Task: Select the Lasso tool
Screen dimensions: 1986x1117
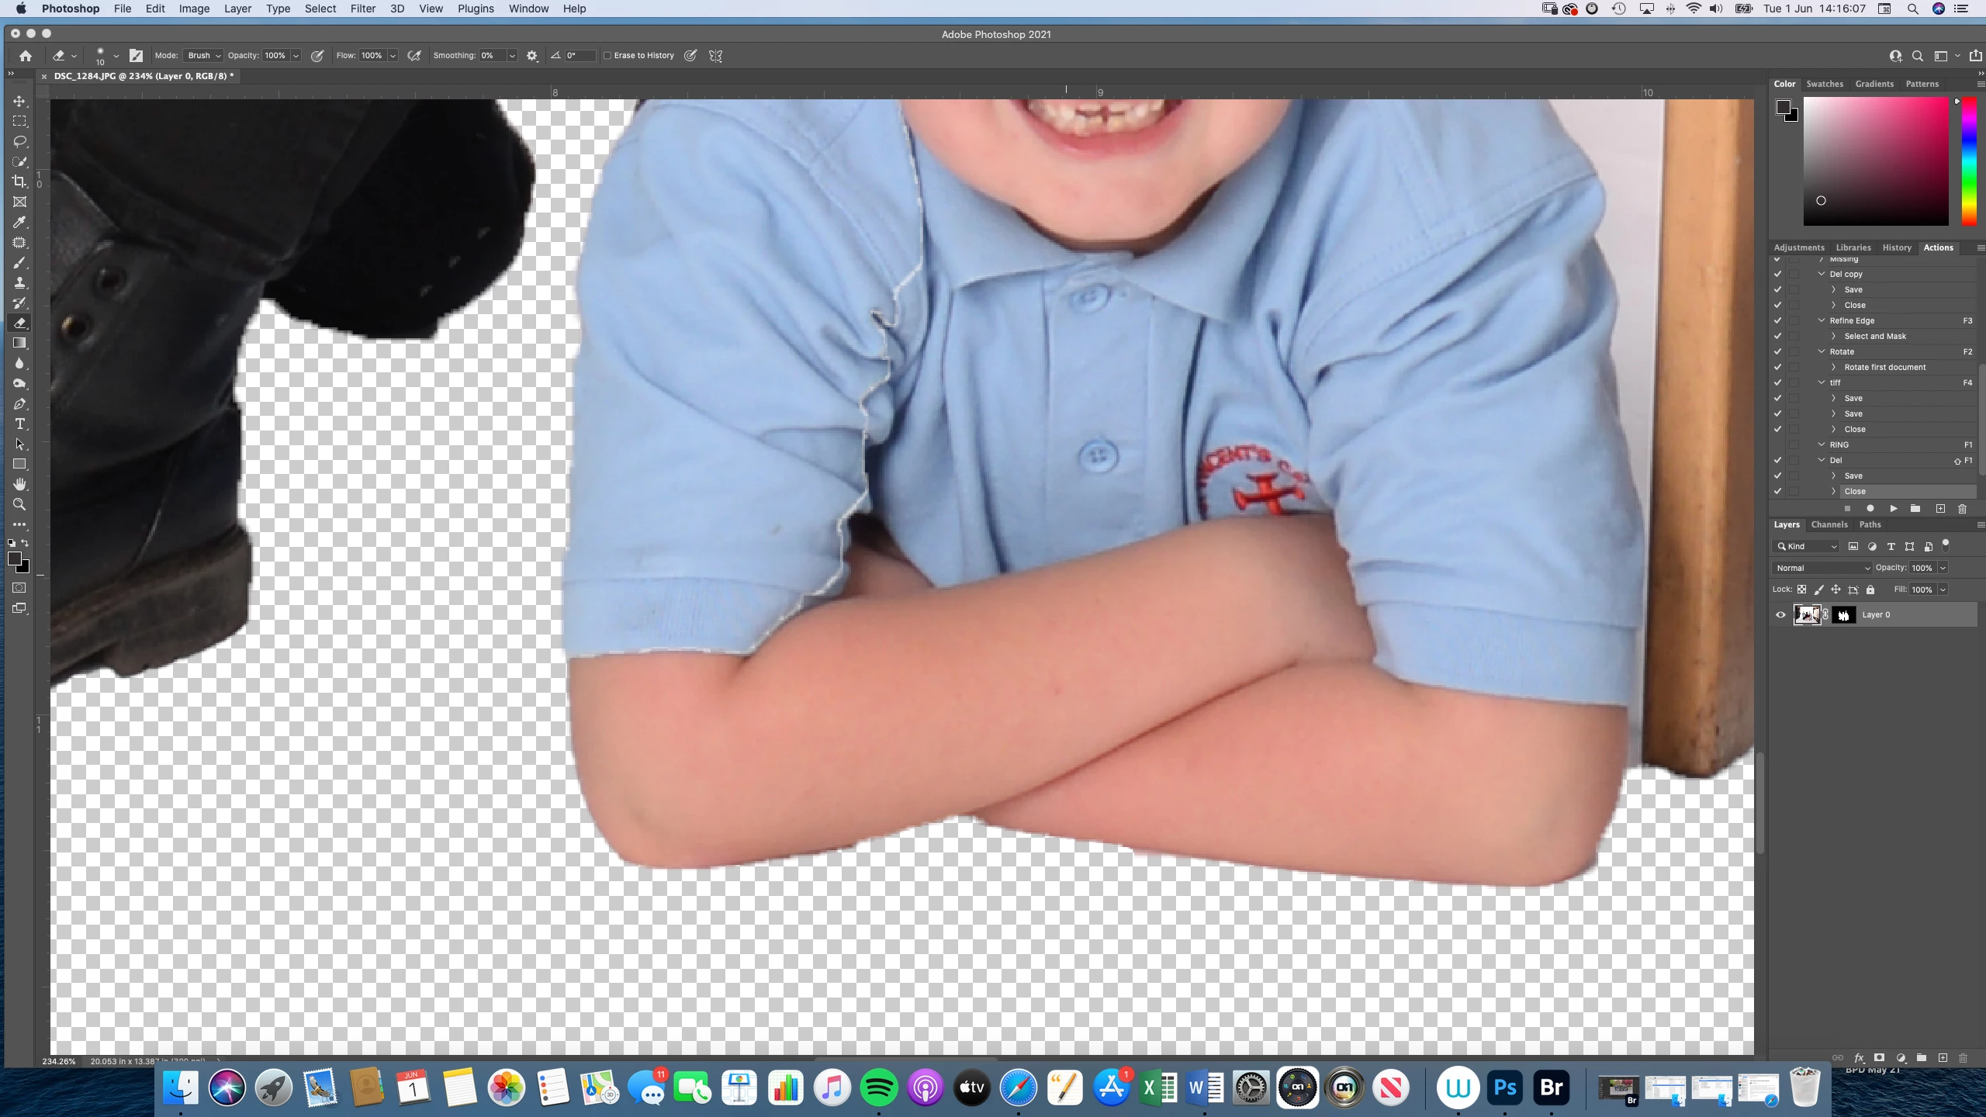Action: (19, 142)
